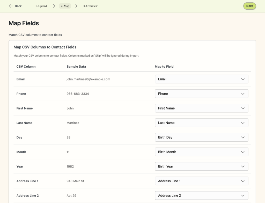Click the chevron after Upload step
The width and height of the screenshot is (265, 203).
[x=54, y=6]
